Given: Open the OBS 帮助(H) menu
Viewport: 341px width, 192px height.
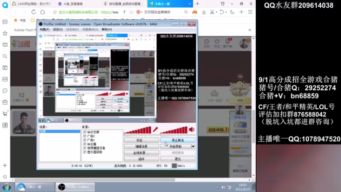Looking at the screenshot, I should point(107,29).
